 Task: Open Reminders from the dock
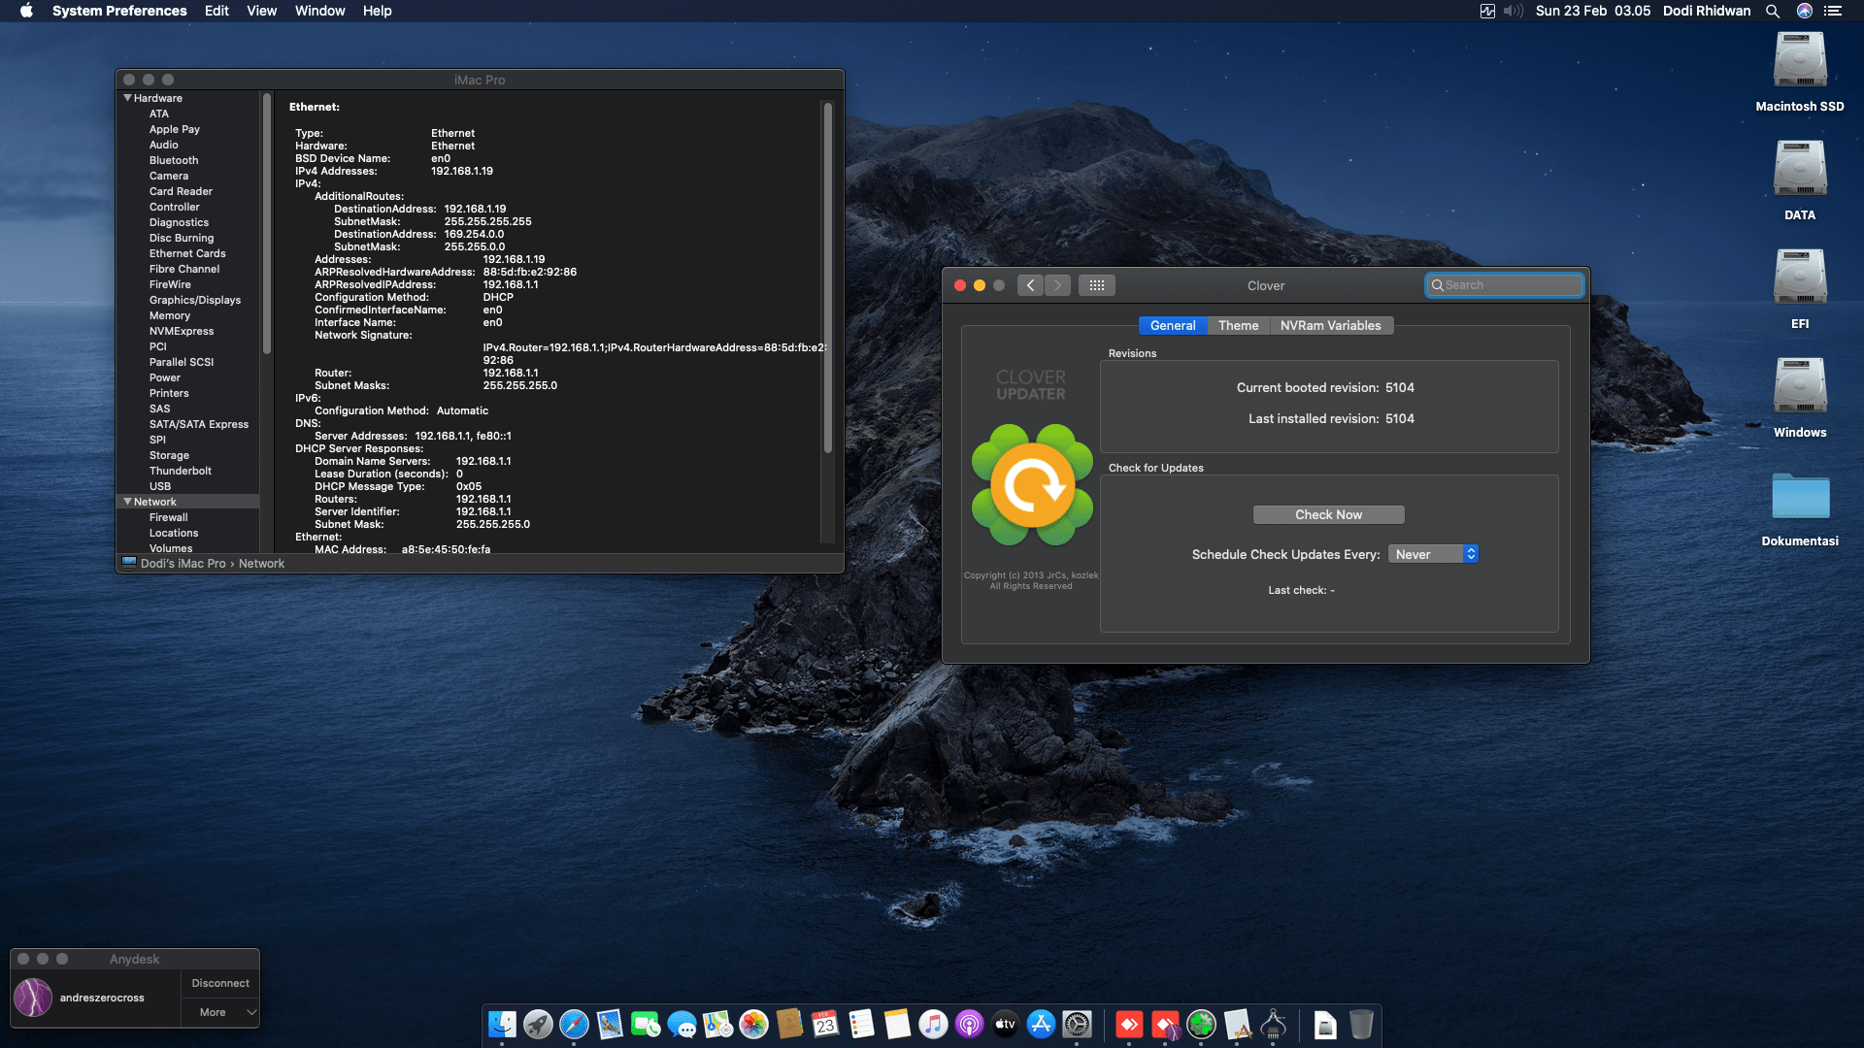click(861, 1024)
